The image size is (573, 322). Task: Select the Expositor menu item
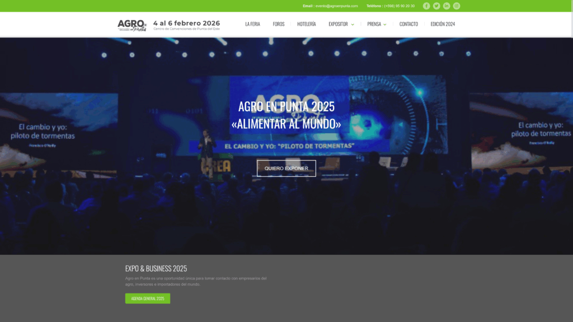coord(338,24)
